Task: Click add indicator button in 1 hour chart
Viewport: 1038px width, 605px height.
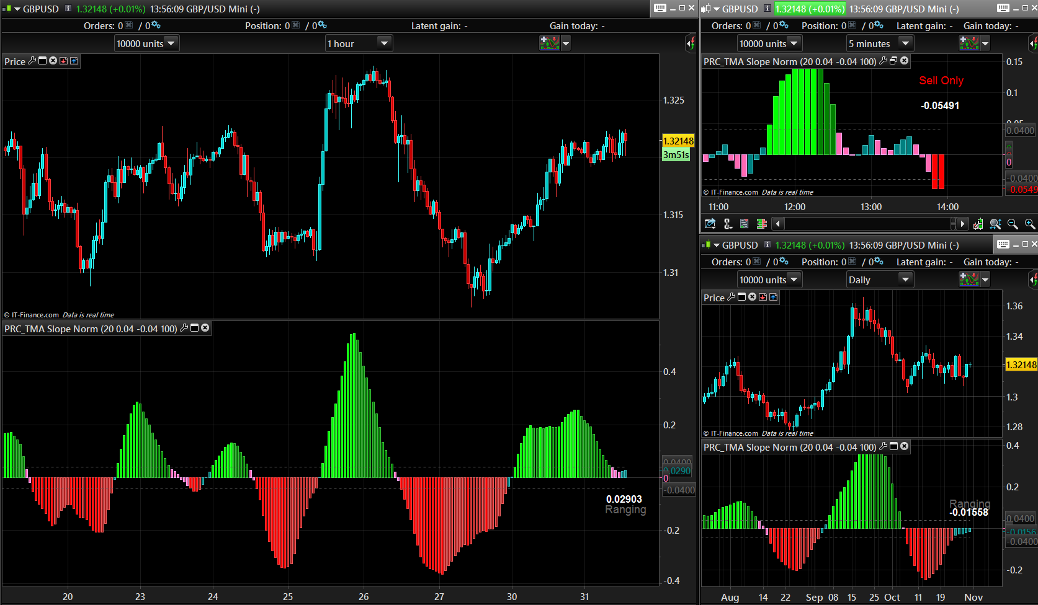Action: (x=550, y=43)
